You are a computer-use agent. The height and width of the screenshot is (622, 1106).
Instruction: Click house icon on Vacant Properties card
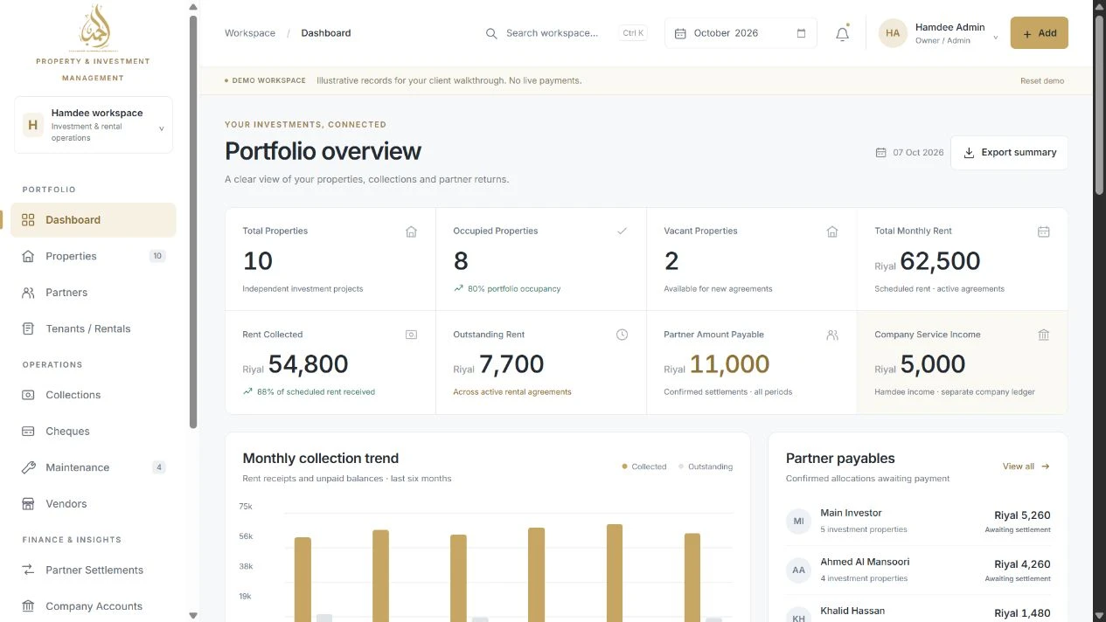click(832, 232)
